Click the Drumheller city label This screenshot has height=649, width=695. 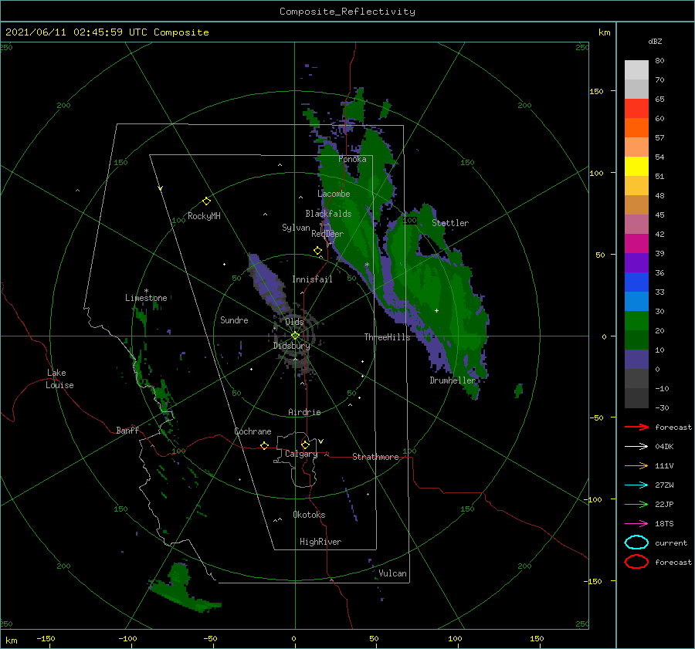pyautogui.click(x=453, y=380)
